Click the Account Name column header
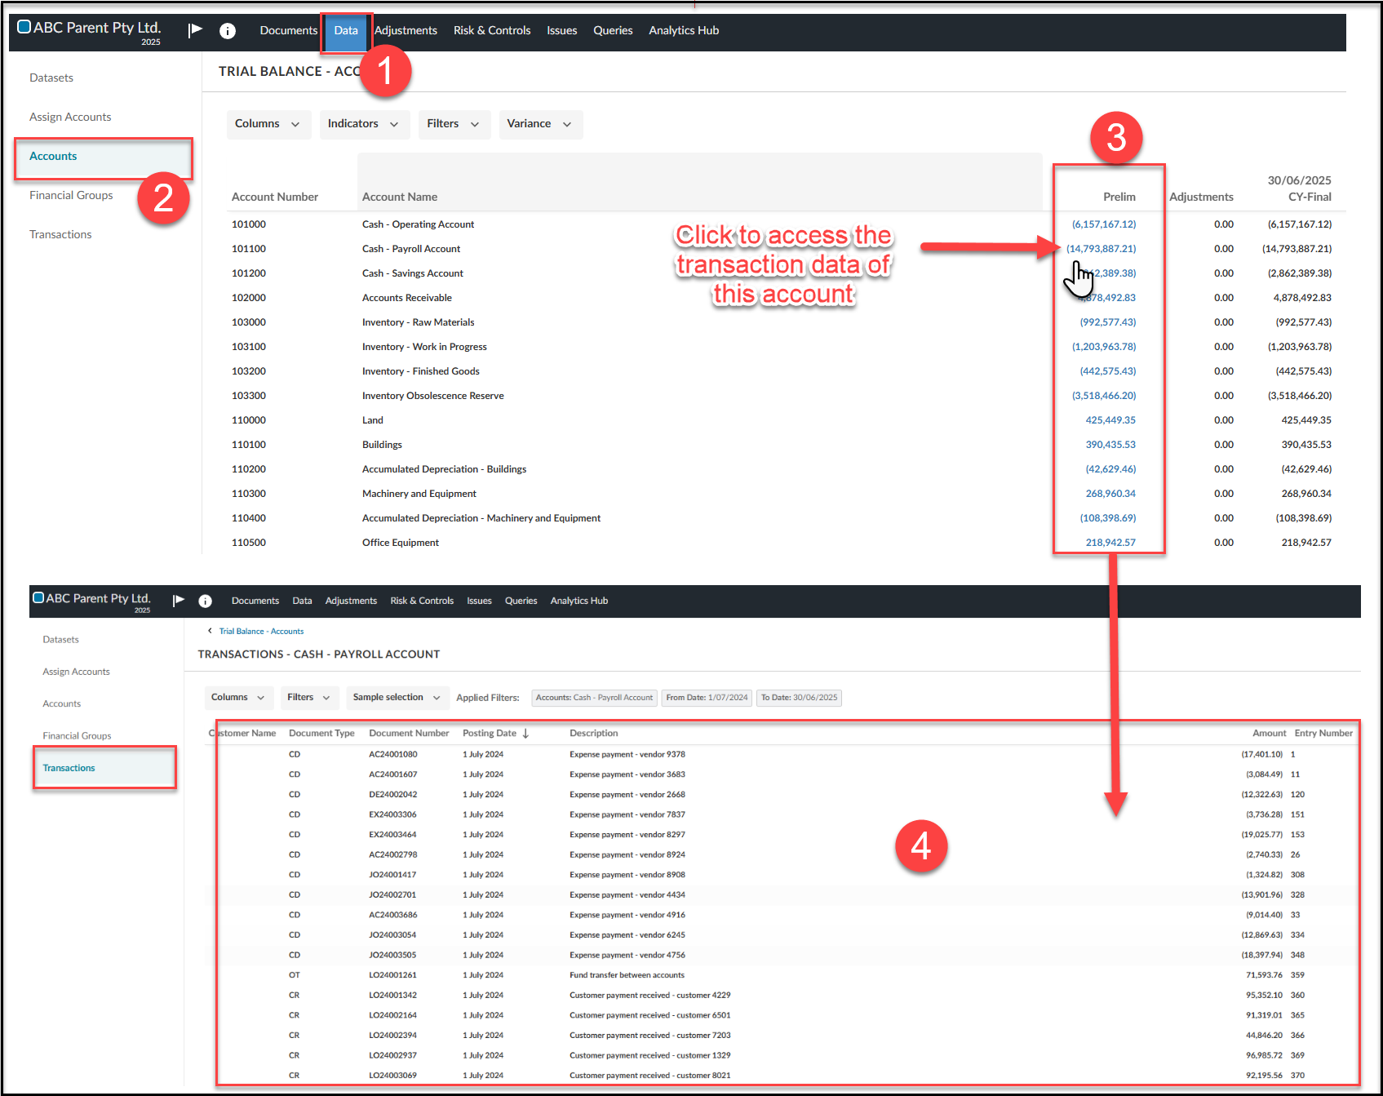The height and width of the screenshot is (1096, 1383). (x=400, y=197)
